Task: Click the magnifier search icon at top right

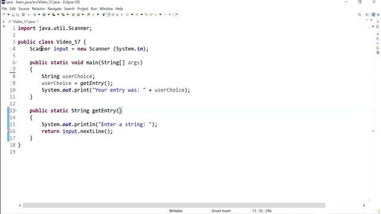Action: pyautogui.click(x=360, y=14)
